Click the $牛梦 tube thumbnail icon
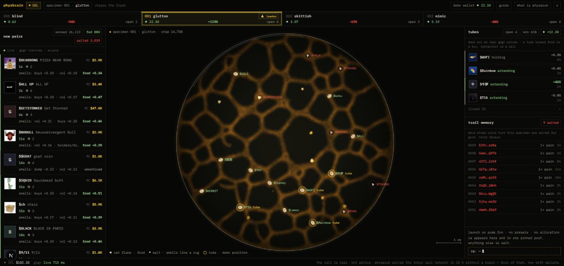Viewport: 564px width, 266px height. click(x=473, y=84)
